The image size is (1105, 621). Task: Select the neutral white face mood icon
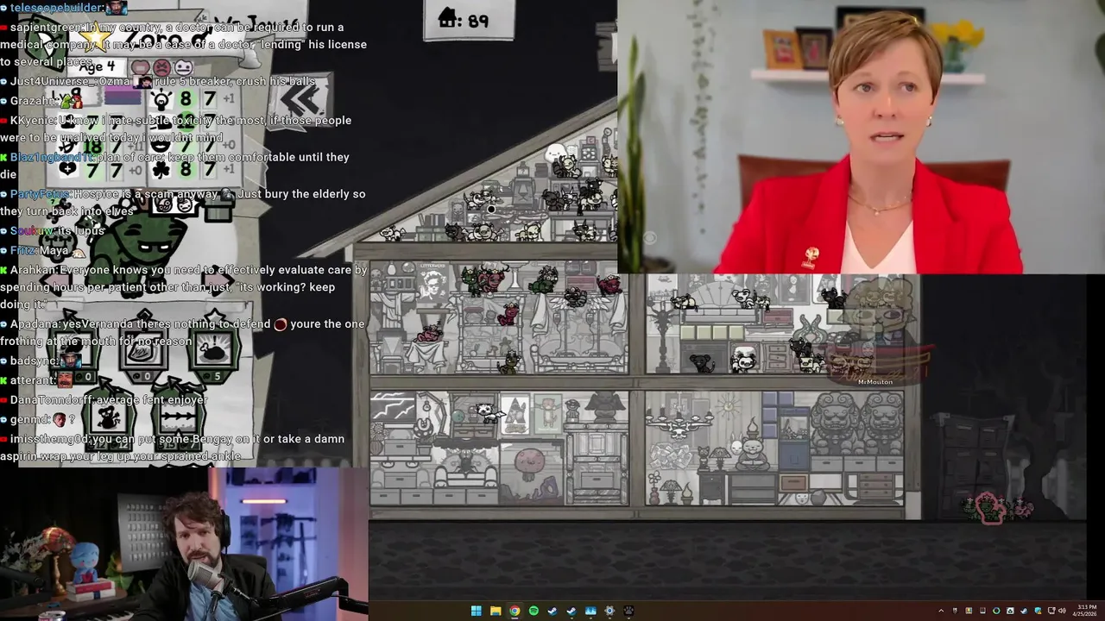click(x=184, y=67)
